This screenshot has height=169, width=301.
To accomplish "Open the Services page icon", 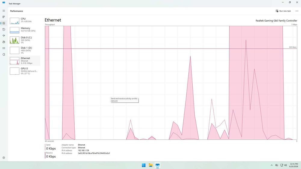I will click(x=4, y=55).
